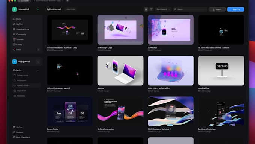The height and width of the screenshot is (144, 255).
Task: Open the Dashboard Prototype file thumbnail
Action: [221, 111]
